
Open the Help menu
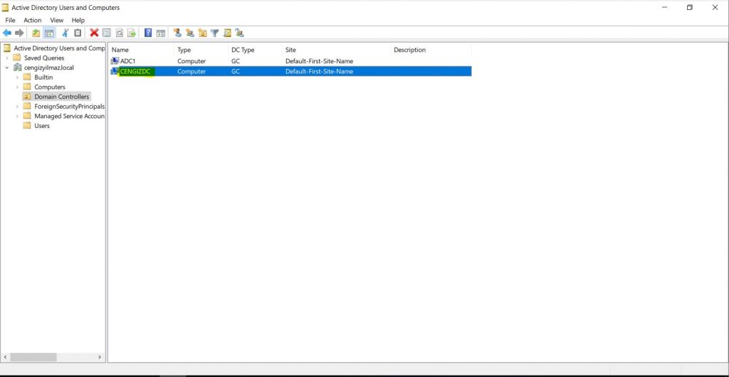tap(78, 20)
